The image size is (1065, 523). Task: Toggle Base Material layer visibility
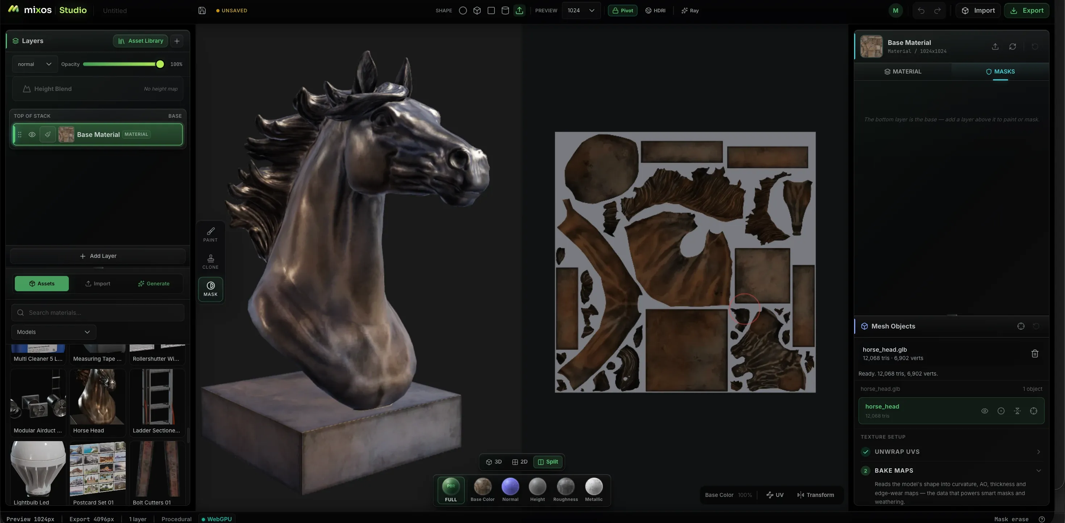32,134
